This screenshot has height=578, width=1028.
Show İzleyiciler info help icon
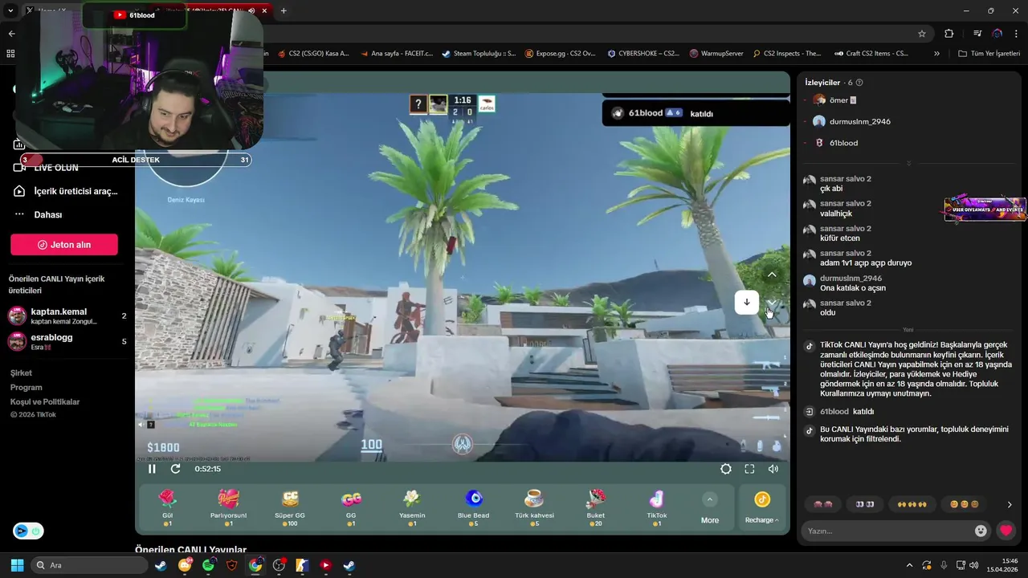(859, 83)
